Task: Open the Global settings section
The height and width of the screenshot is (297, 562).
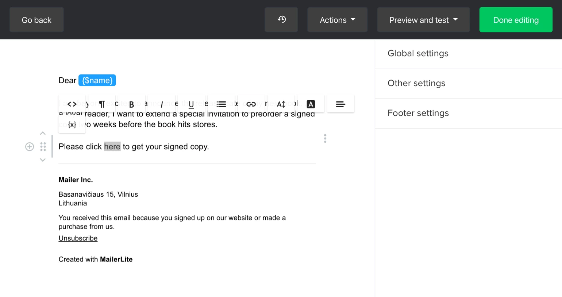Action: (418, 54)
